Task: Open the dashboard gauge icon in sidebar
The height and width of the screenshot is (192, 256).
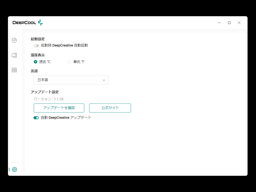Action: [14, 40]
